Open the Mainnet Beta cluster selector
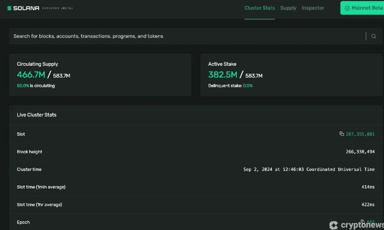 point(362,8)
